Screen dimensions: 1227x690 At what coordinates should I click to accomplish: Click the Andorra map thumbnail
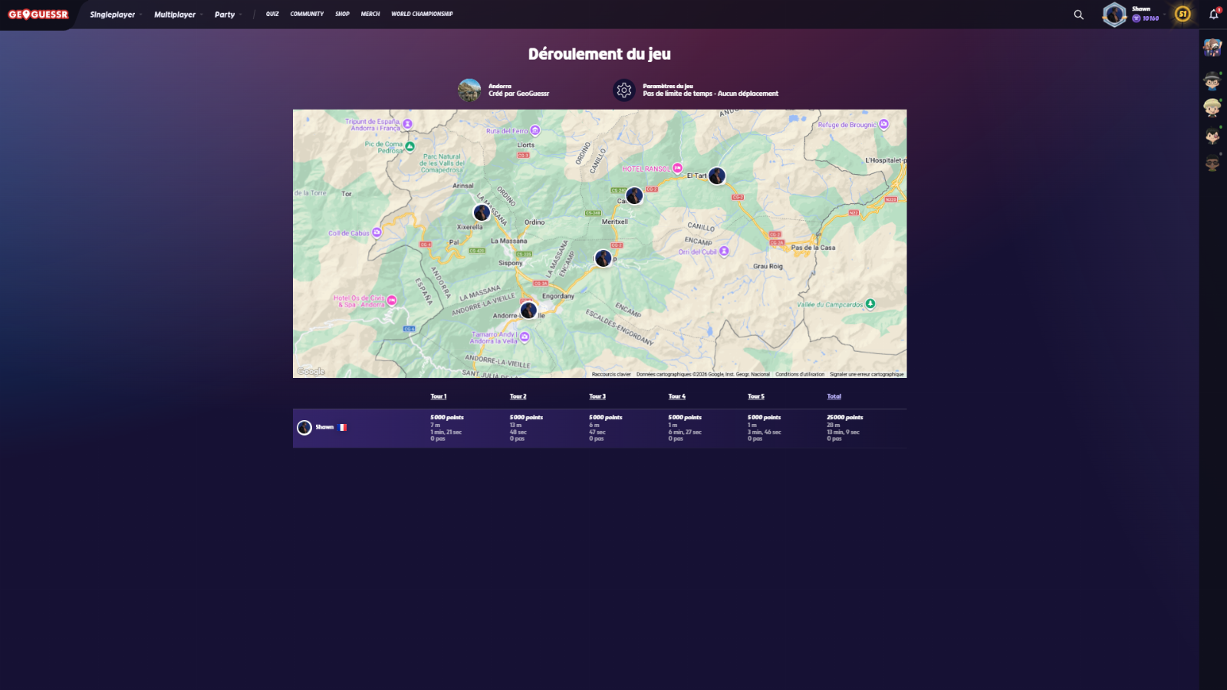click(469, 90)
